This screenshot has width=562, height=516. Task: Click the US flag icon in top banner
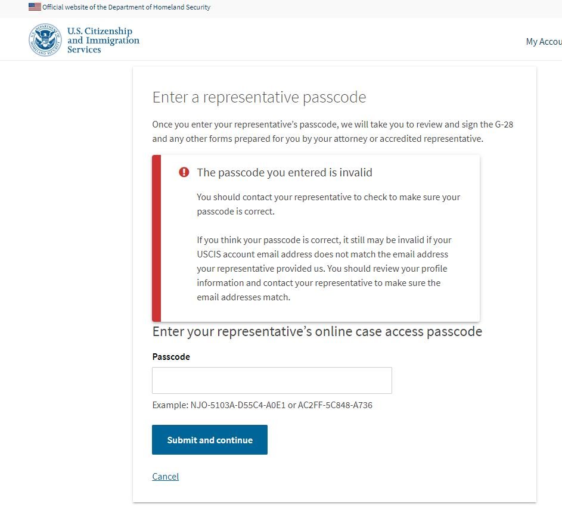(x=35, y=7)
